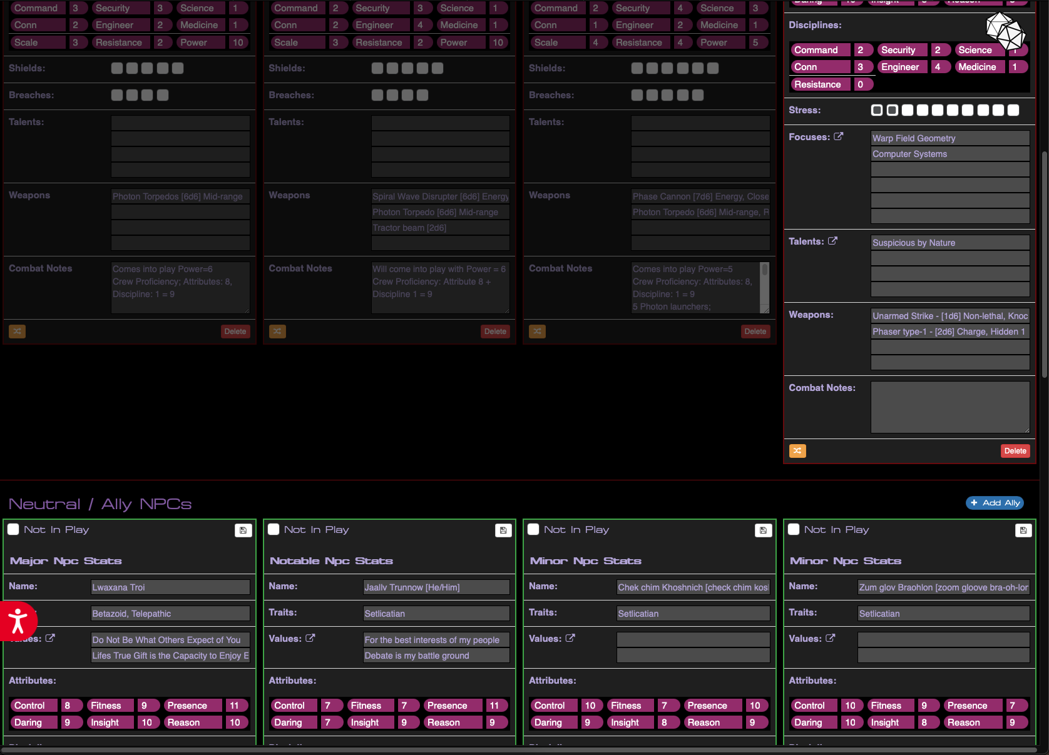Viewport: 1049px width, 755px height.
Task: Click the shuffle icon on the red enemy card
Action: [x=797, y=450]
